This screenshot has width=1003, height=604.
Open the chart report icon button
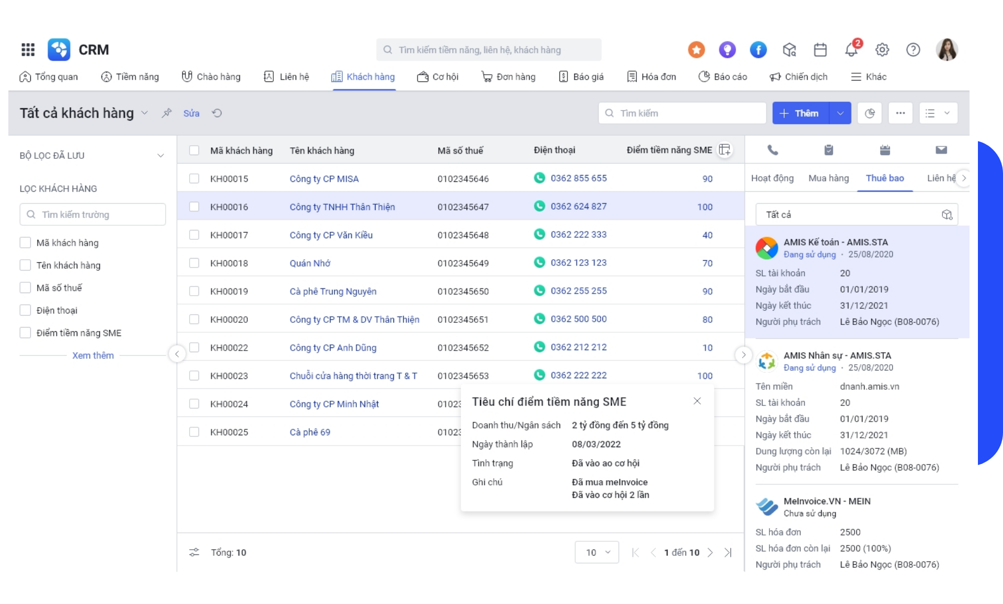click(870, 113)
